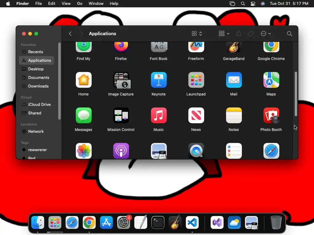This screenshot has height=235, width=314.
Task: Click the Applications window vertical scrollbar
Action: pos(296,94)
